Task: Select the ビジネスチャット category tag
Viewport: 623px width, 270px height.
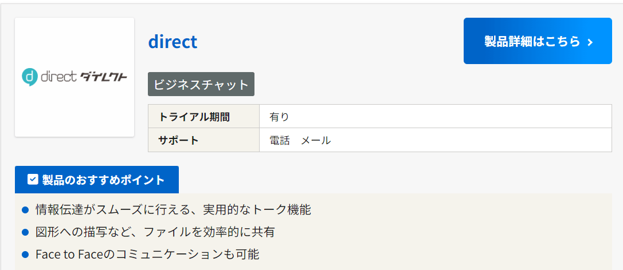Action: point(201,84)
